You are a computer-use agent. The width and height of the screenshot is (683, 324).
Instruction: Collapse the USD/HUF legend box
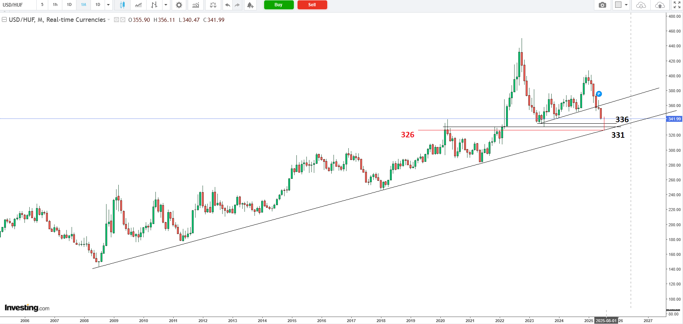(x=4, y=20)
